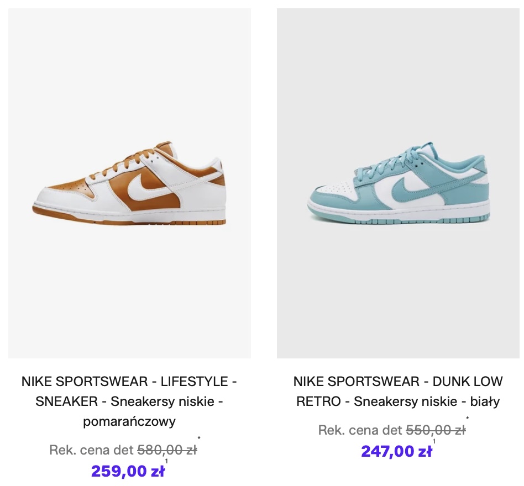Open footnote 1 next to 247,00 zł
This screenshot has height=486, width=524.
pos(434,441)
